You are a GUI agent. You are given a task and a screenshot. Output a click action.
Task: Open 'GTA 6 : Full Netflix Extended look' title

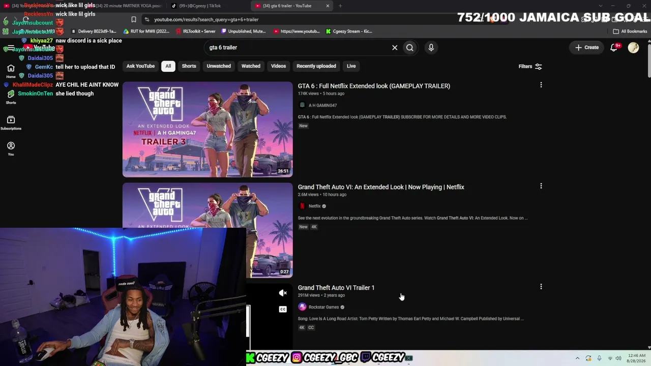coord(374,86)
